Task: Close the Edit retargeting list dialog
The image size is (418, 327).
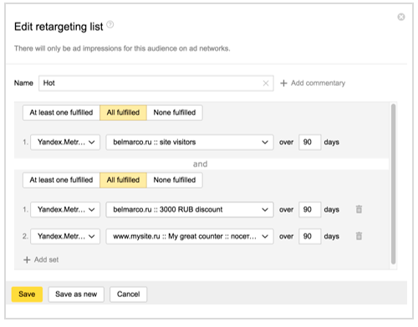Action: pyautogui.click(x=401, y=17)
